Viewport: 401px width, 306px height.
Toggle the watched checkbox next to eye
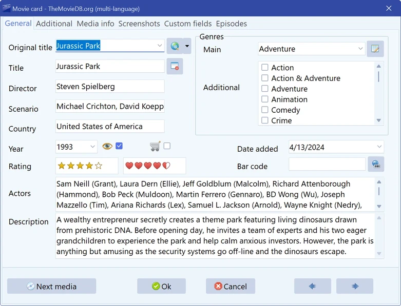[x=119, y=146]
